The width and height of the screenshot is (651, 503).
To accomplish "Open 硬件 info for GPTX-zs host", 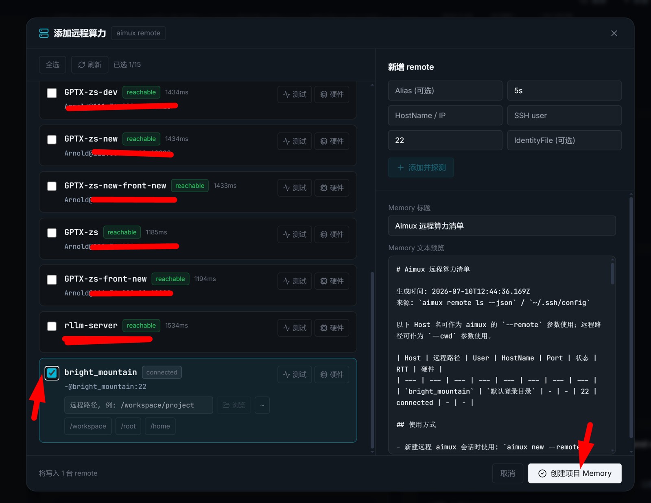I will click(x=332, y=234).
